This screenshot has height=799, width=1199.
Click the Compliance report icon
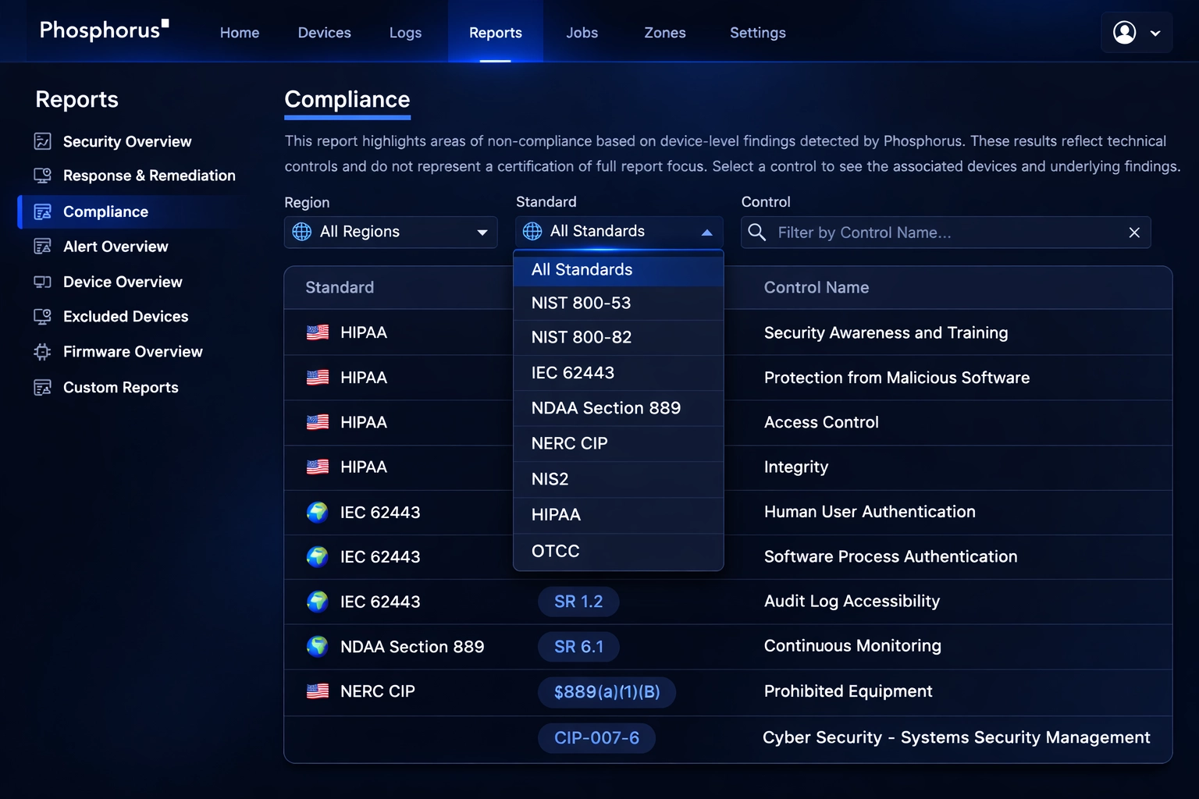coord(43,211)
